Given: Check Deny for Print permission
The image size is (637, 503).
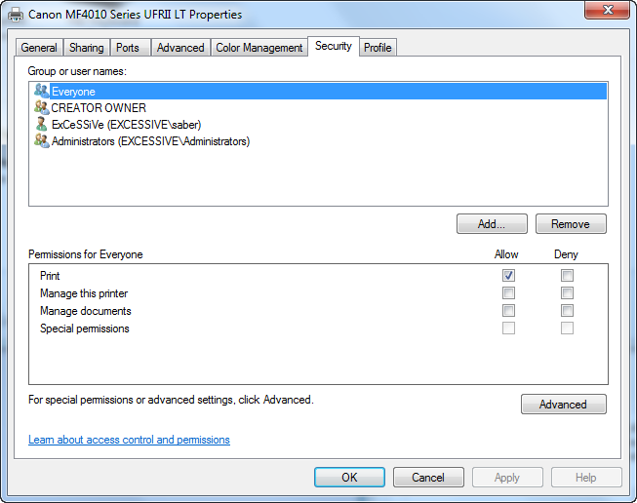Looking at the screenshot, I should click(567, 275).
